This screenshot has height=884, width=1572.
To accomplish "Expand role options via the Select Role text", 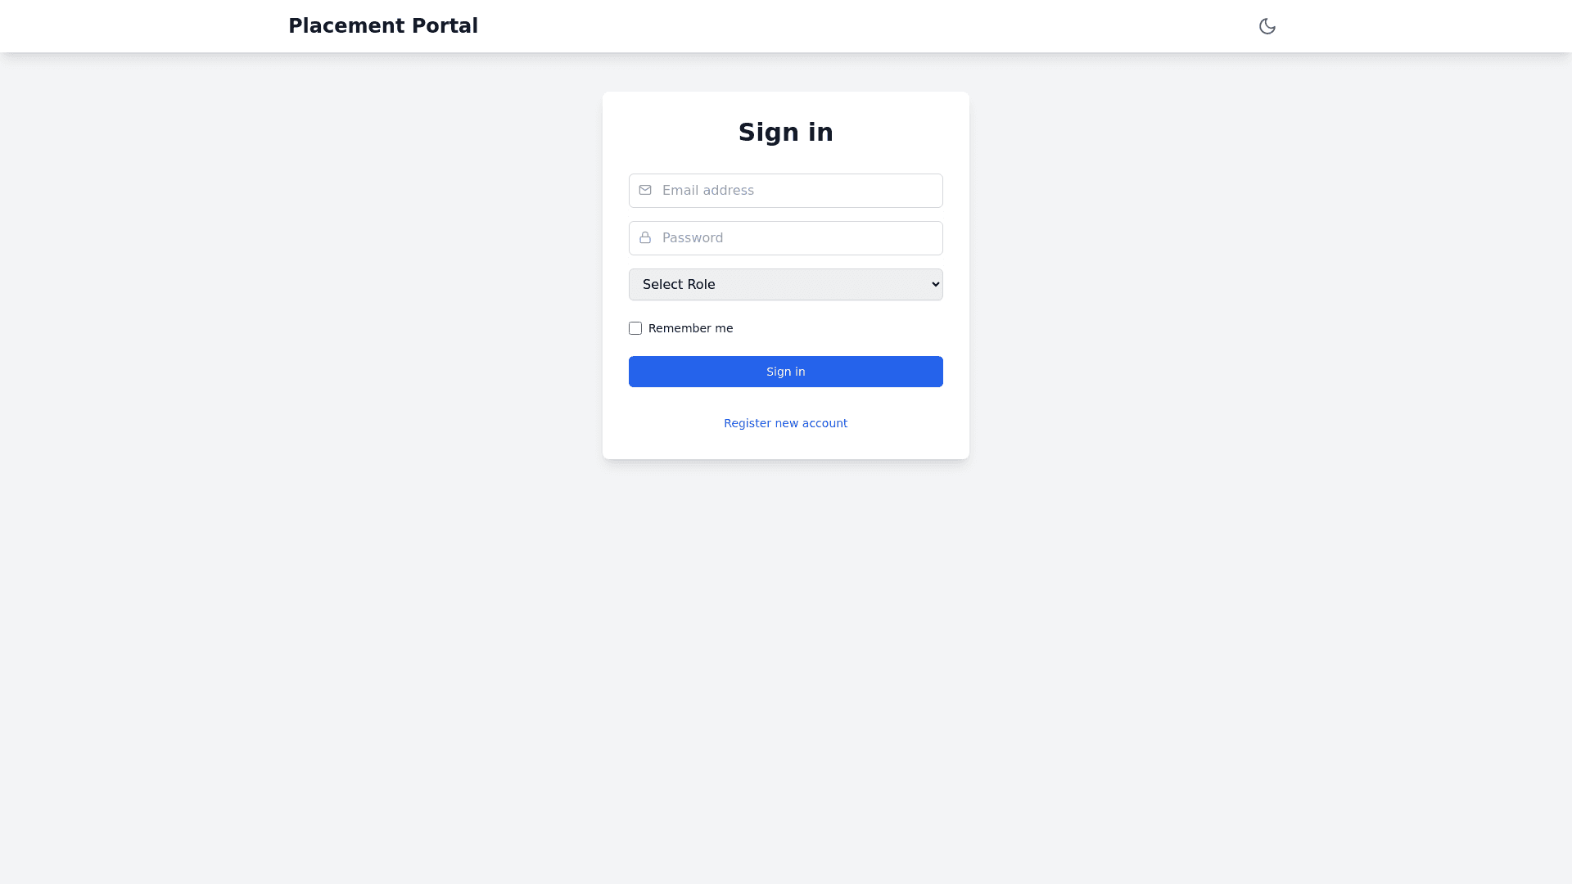I will coord(679,285).
